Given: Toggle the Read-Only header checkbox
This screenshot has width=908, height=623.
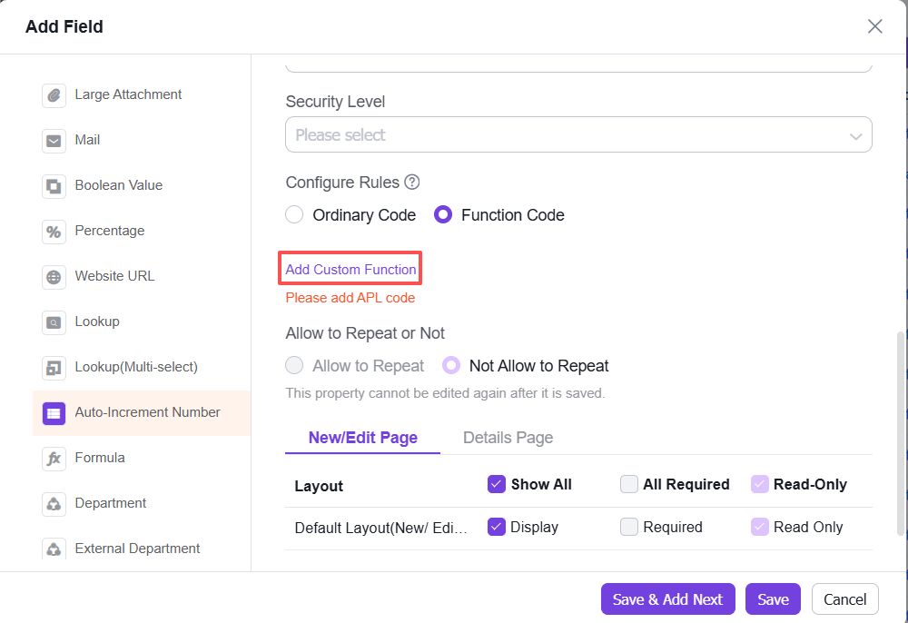Looking at the screenshot, I should [759, 484].
